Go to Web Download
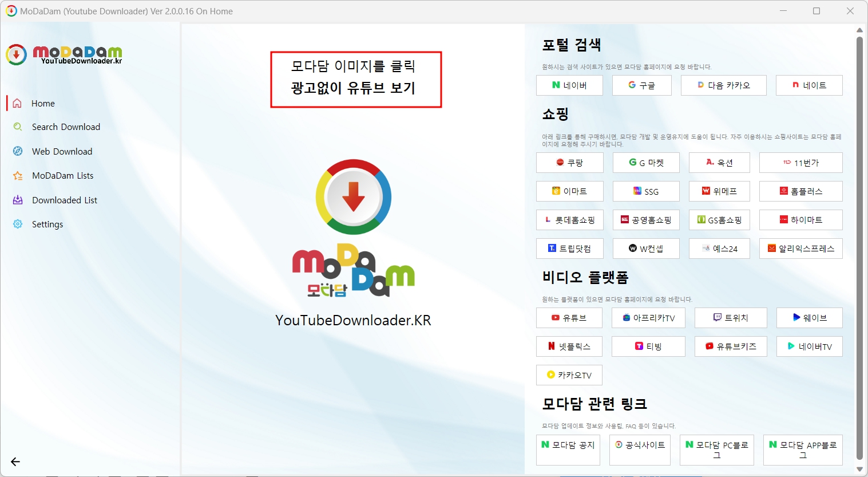The width and height of the screenshot is (868, 477). pyautogui.click(x=62, y=152)
